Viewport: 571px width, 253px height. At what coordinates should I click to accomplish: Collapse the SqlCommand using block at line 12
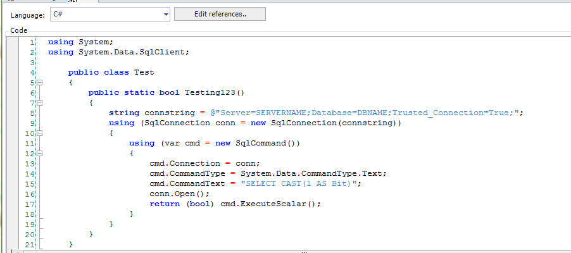(x=39, y=153)
